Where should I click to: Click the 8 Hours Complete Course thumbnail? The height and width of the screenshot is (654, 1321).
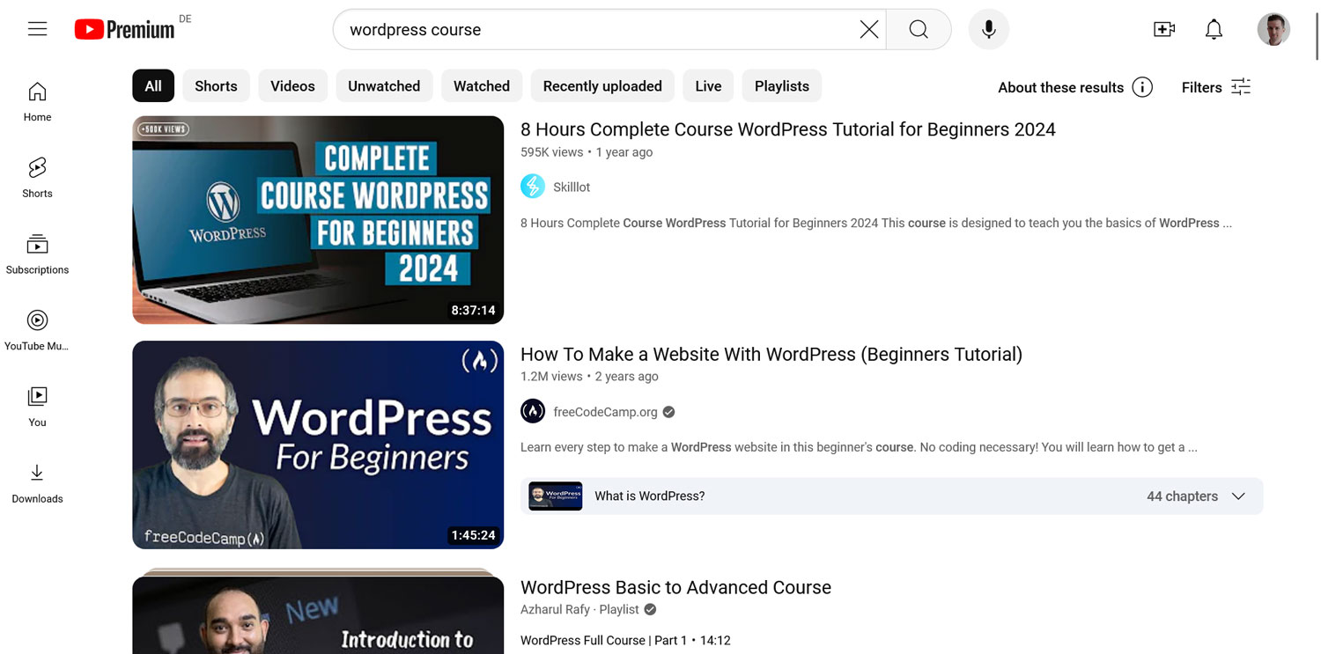coord(318,220)
